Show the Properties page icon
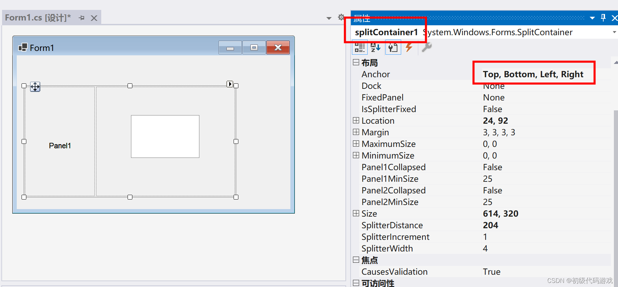The width and height of the screenshot is (618, 287). coord(393,47)
